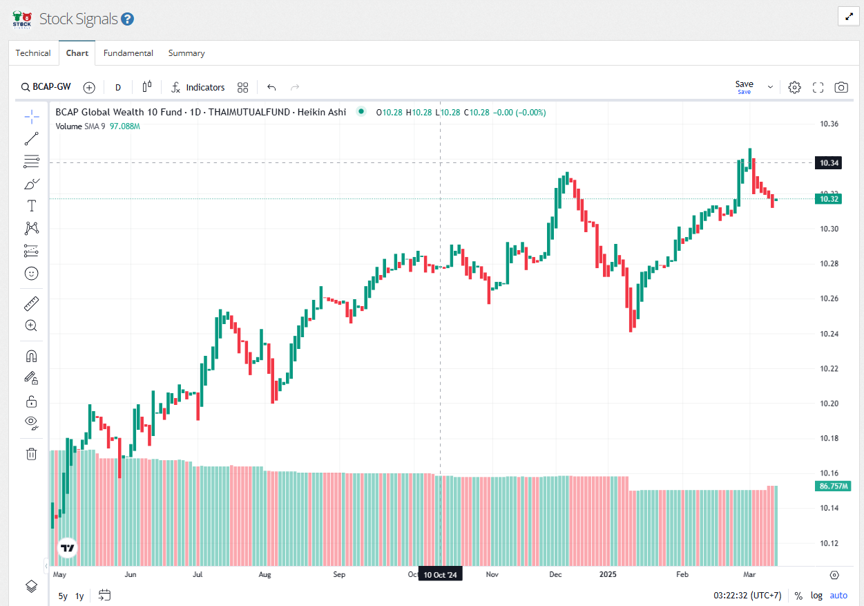Open the candlestick chart style menu

point(146,87)
